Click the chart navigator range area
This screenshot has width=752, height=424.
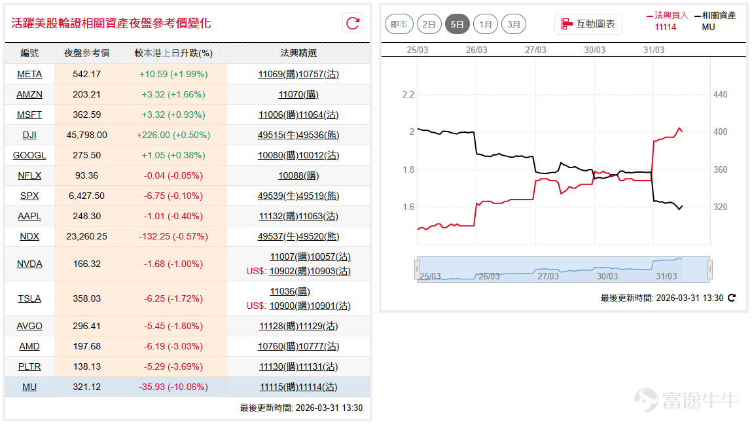point(564,269)
